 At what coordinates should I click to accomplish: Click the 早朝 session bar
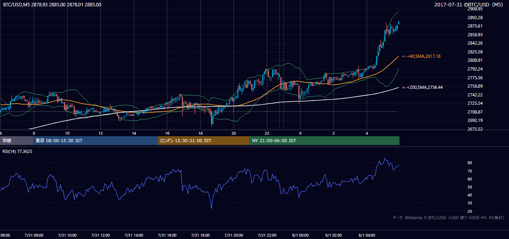[x=16, y=141]
